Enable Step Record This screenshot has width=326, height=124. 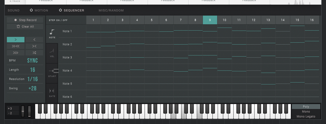(x=25, y=20)
